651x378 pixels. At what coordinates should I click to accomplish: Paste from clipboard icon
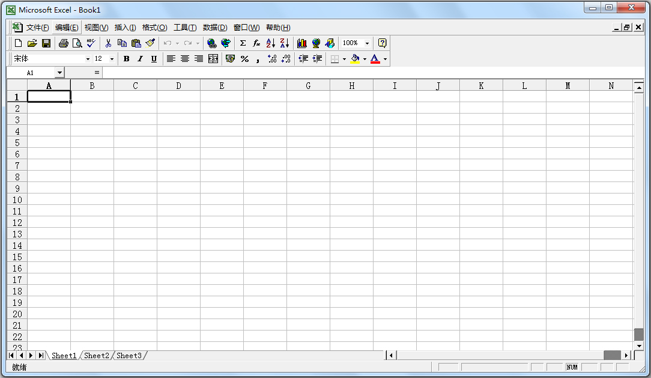pyautogui.click(x=136, y=43)
